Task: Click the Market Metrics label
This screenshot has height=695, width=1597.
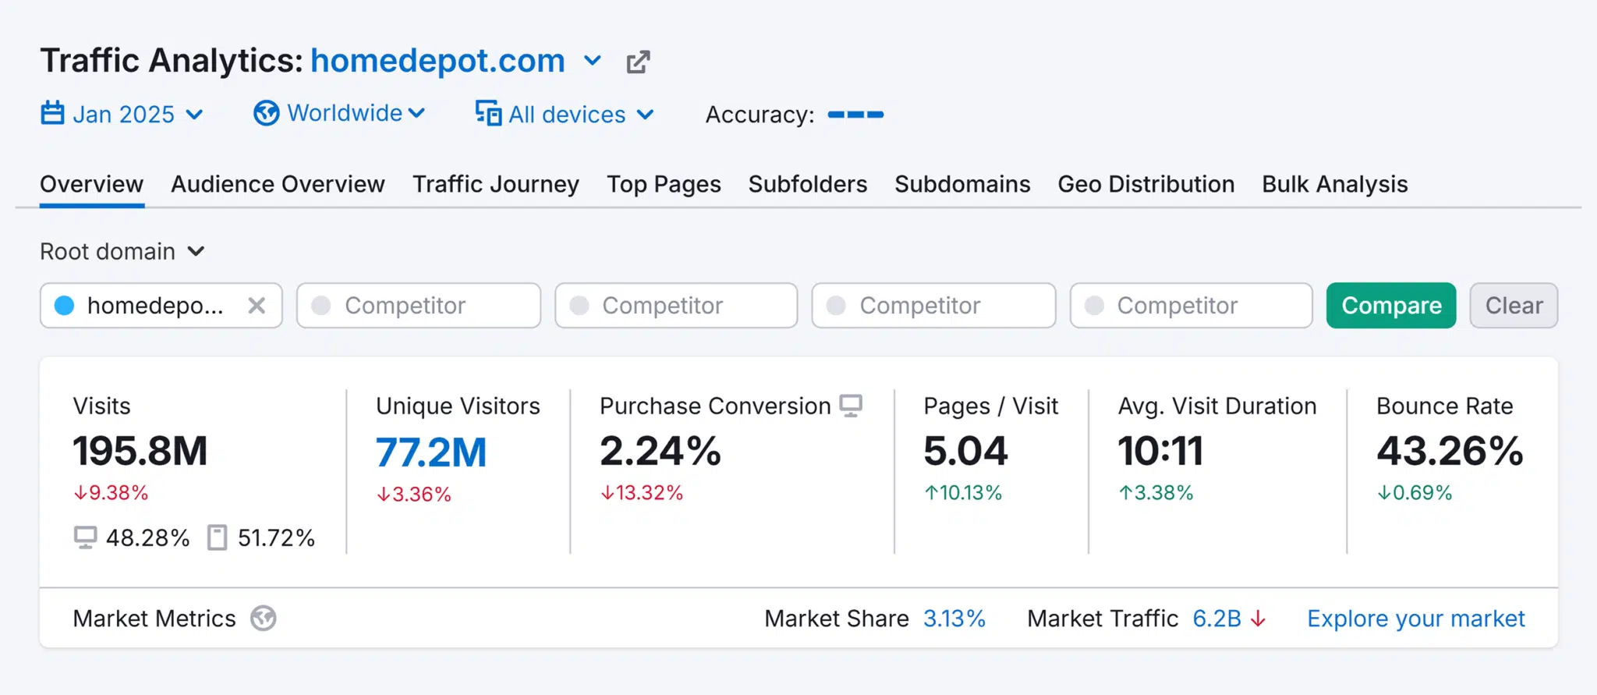Action: (x=154, y=619)
